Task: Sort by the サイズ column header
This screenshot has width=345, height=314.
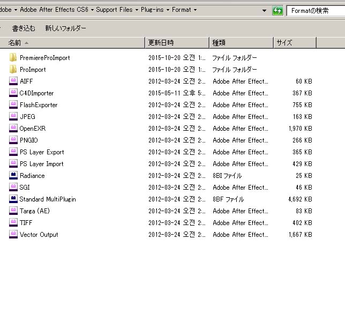Action: pyautogui.click(x=295, y=43)
